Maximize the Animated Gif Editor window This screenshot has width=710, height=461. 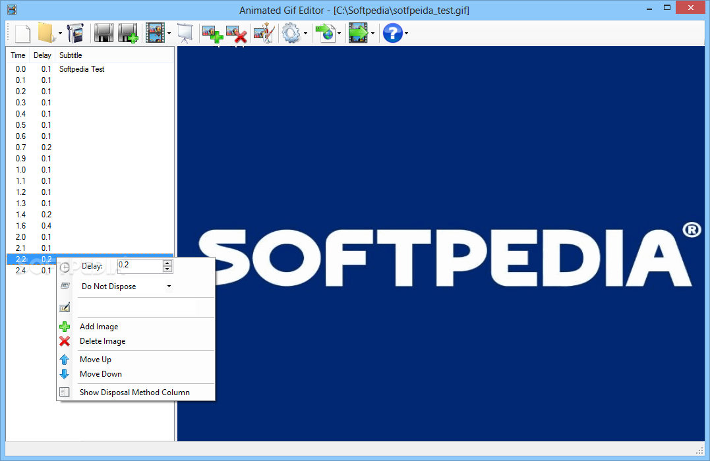click(x=667, y=8)
